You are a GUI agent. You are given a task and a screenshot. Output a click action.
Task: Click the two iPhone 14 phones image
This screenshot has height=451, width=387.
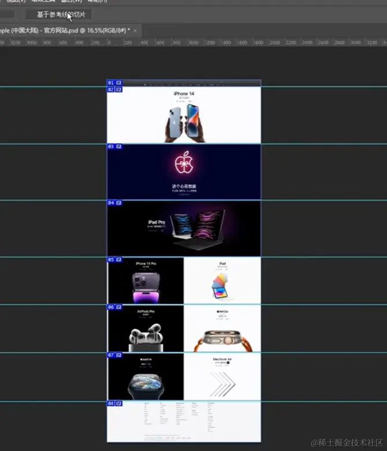click(x=185, y=124)
